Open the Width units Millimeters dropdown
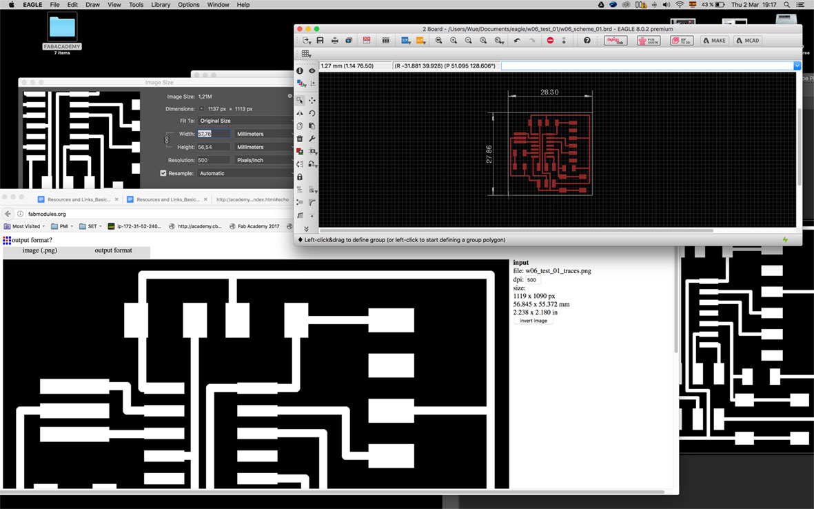The height and width of the screenshot is (509, 814). click(x=264, y=134)
